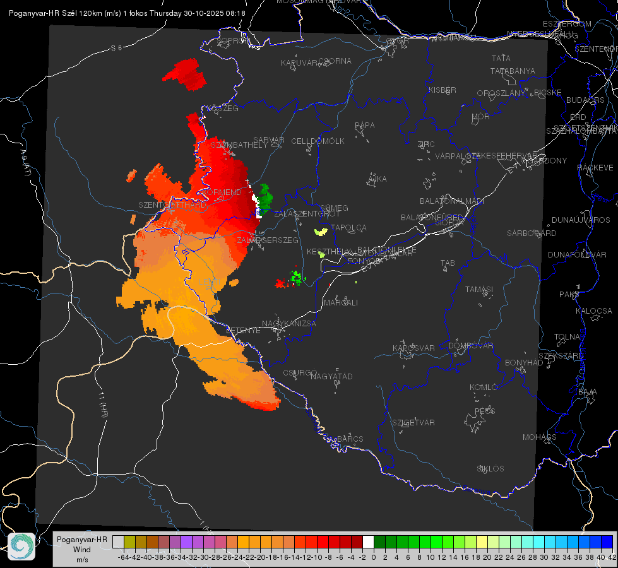
Task: Click the SZIGETVAR label
Action: pyautogui.click(x=413, y=423)
